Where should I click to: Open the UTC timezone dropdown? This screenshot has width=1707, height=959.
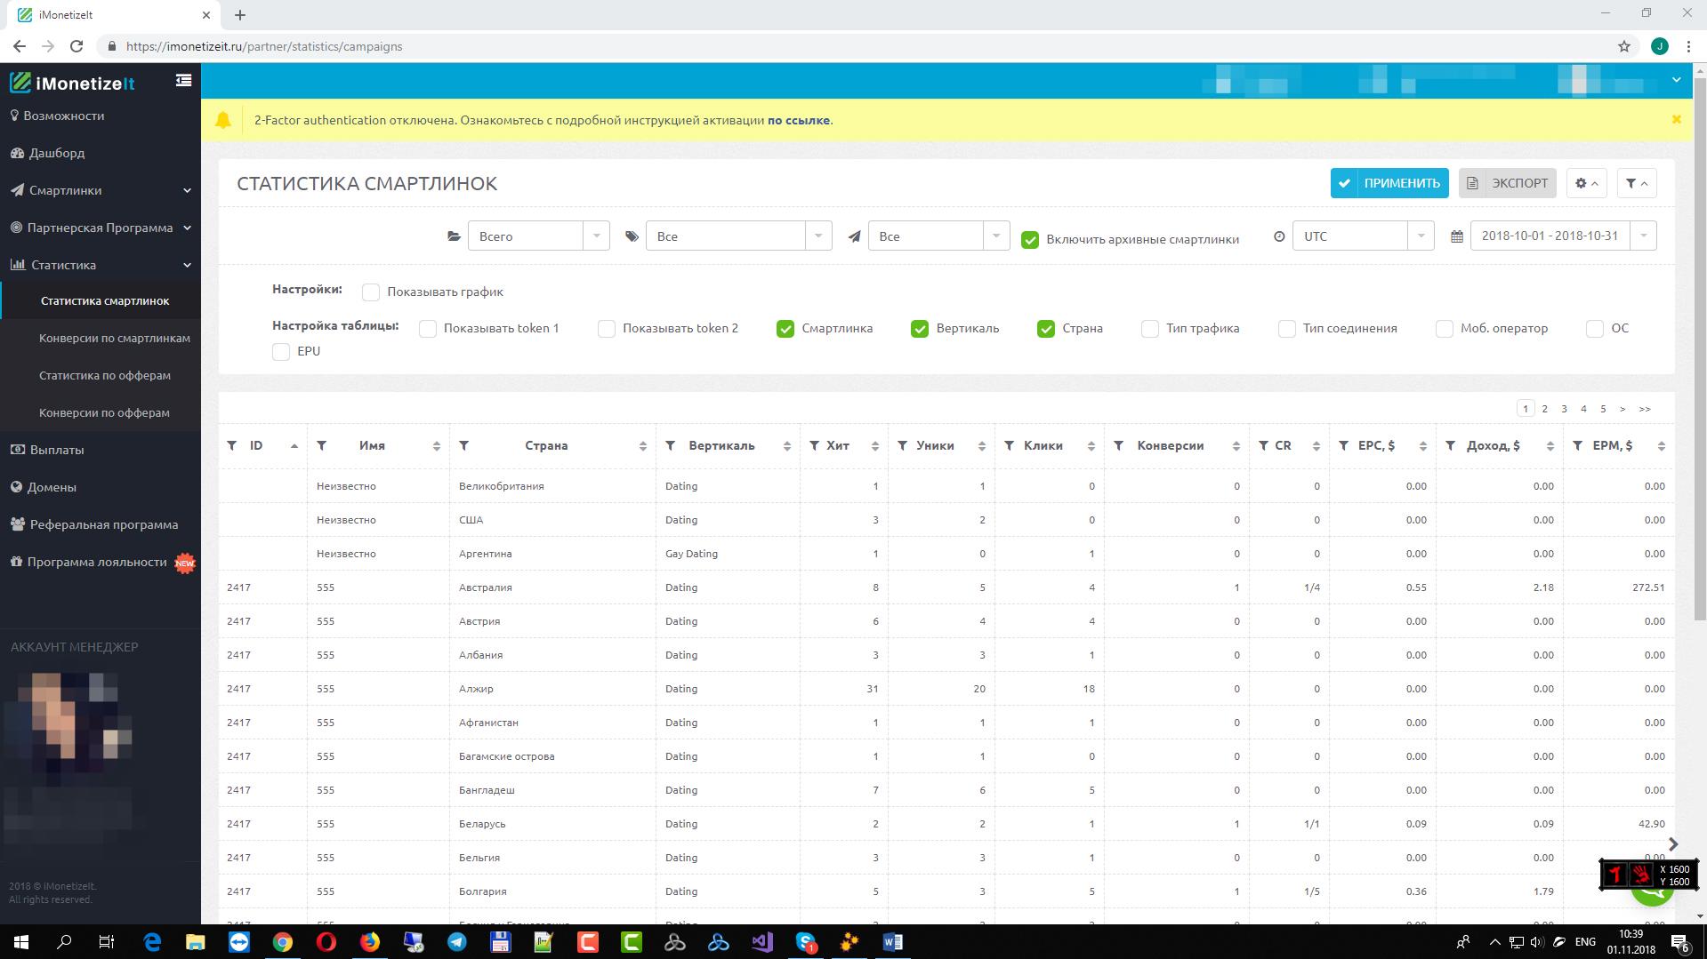tap(1362, 236)
